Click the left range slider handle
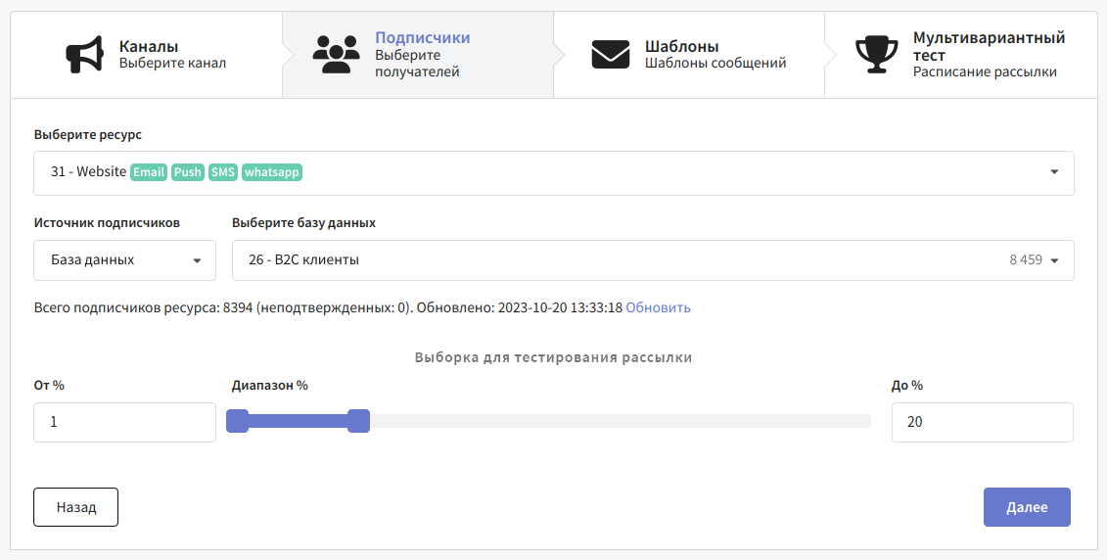The image size is (1107, 560). (237, 421)
